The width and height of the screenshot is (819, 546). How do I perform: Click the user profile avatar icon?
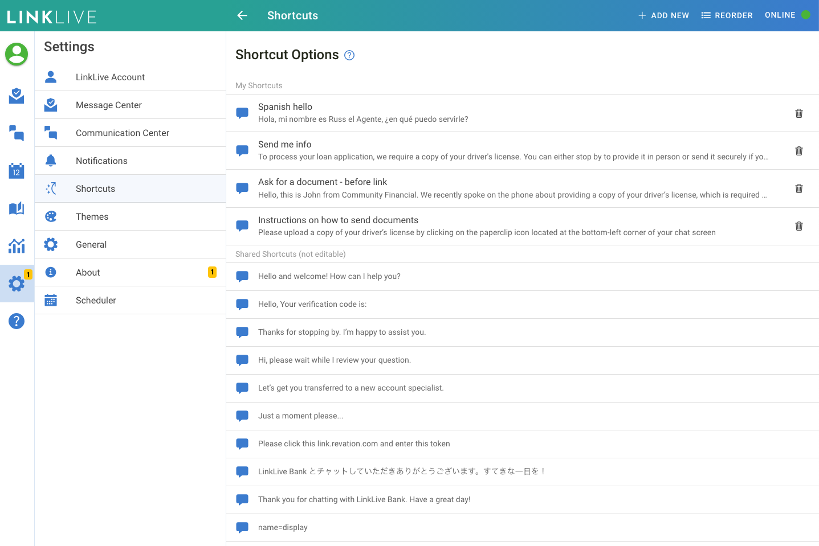coord(17,54)
